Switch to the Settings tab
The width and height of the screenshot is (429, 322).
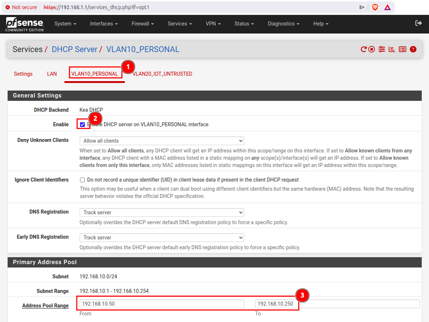click(x=23, y=74)
